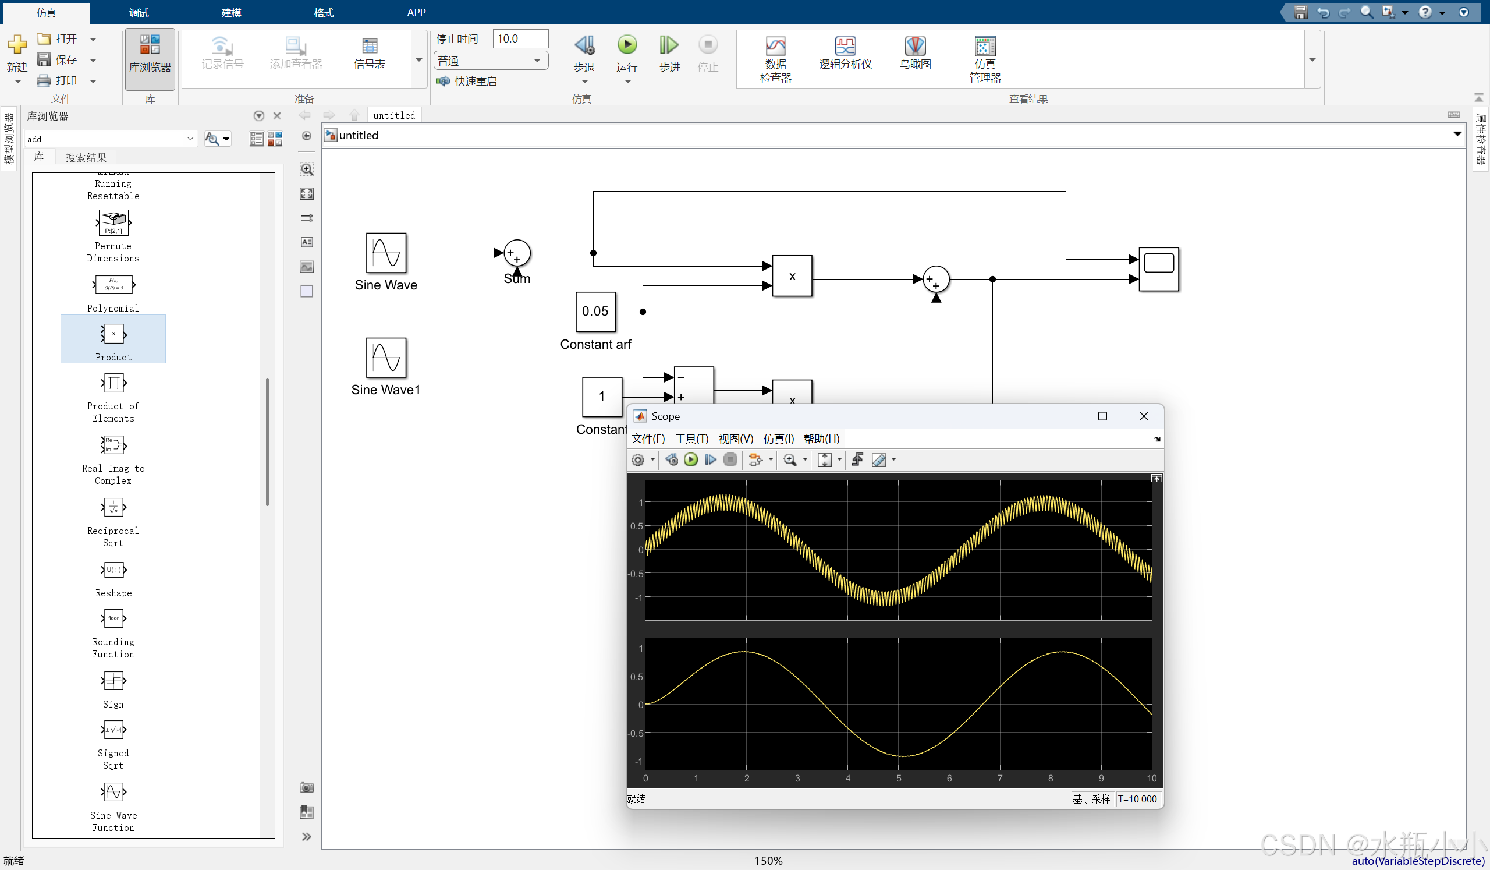Click the Scope configuration gear icon

[637, 460]
